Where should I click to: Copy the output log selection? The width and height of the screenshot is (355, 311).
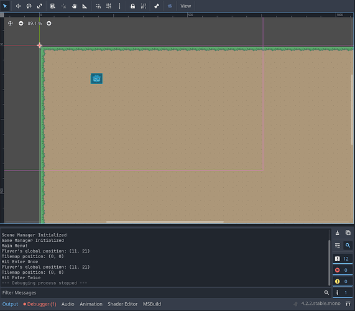point(348,233)
